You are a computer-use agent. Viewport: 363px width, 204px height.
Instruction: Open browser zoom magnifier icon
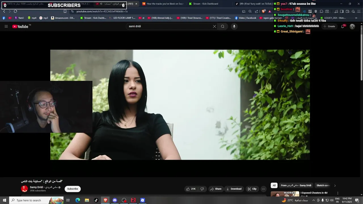[250, 11]
